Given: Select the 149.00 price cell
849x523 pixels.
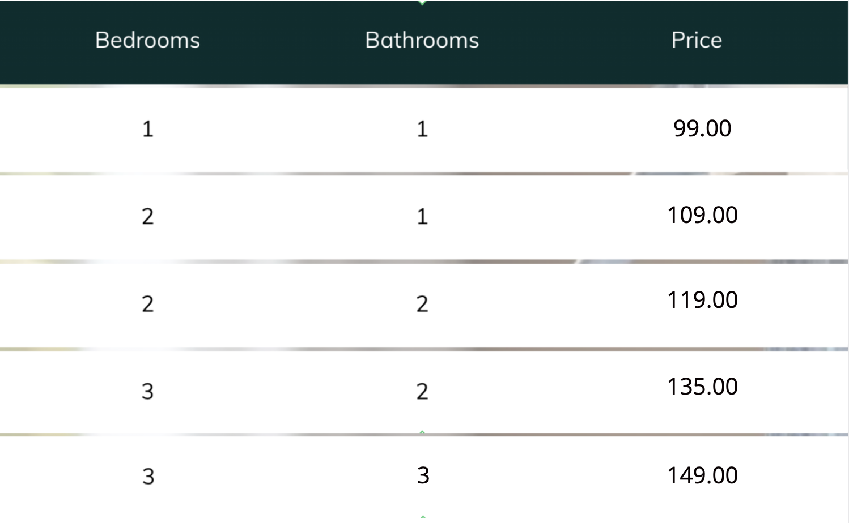Looking at the screenshot, I should (702, 475).
